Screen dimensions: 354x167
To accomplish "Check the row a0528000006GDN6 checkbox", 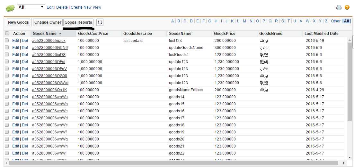I will [x=7, y=47].
